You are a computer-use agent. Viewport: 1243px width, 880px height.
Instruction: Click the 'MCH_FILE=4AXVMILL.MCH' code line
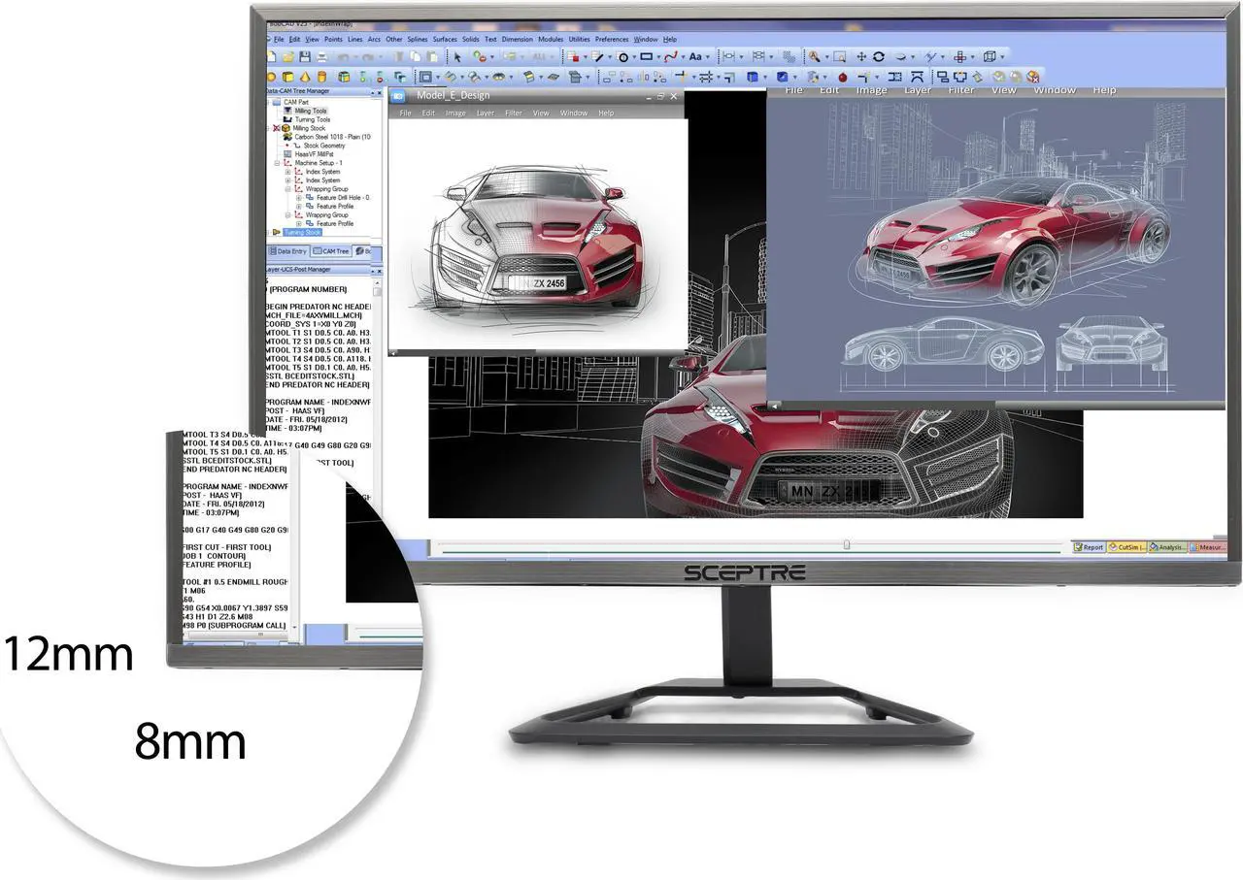coord(315,315)
